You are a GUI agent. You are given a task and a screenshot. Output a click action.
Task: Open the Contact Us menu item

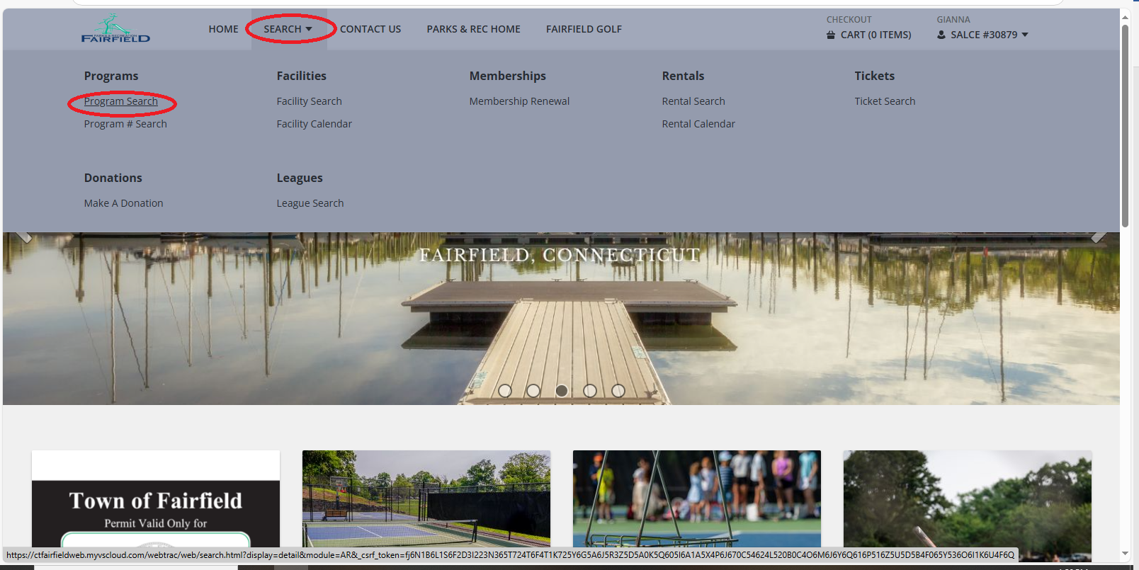coord(370,29)
